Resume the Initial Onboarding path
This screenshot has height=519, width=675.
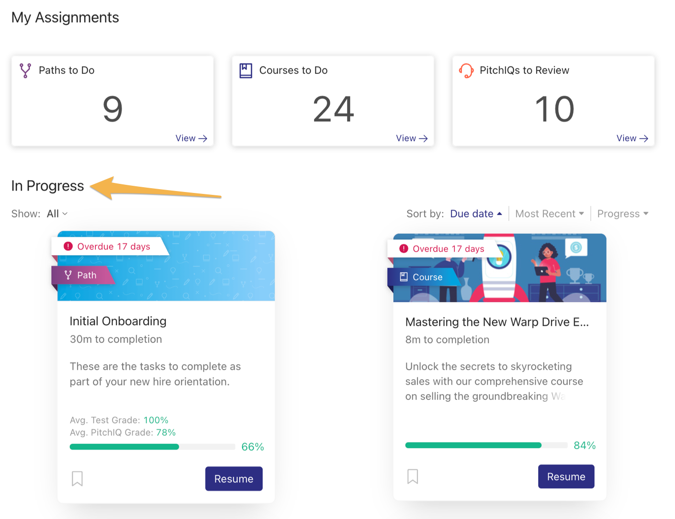(234, 479)
